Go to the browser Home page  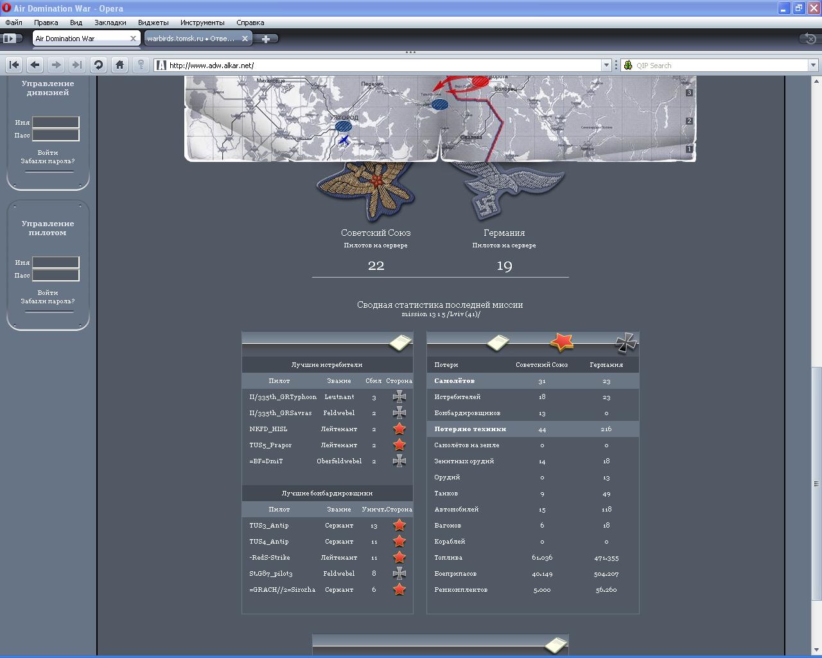click(119, 65)
